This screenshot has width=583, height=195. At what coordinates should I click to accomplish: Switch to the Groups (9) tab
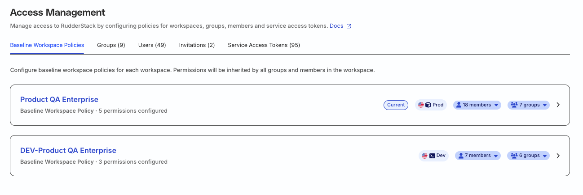pyautogui.click(x=111, y=45)
